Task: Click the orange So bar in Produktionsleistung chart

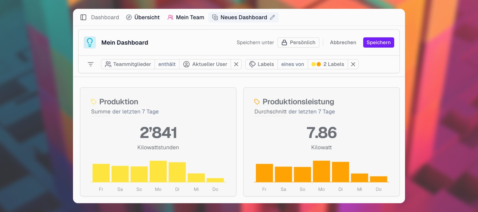Action: 303,174
